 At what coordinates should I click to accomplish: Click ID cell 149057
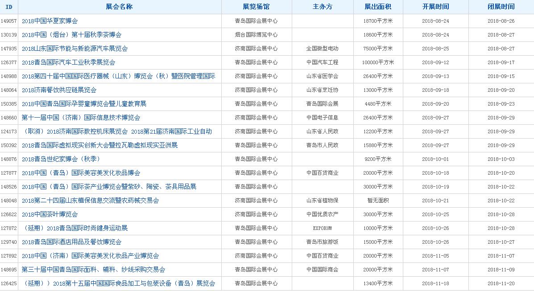[8, 21]
